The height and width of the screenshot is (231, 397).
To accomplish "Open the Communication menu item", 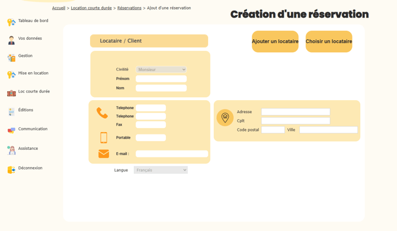I will point(33,129).
